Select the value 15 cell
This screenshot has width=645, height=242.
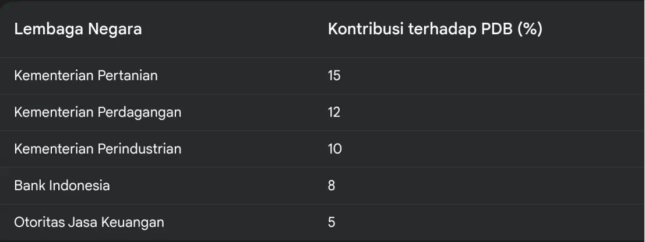click(334, 76)
